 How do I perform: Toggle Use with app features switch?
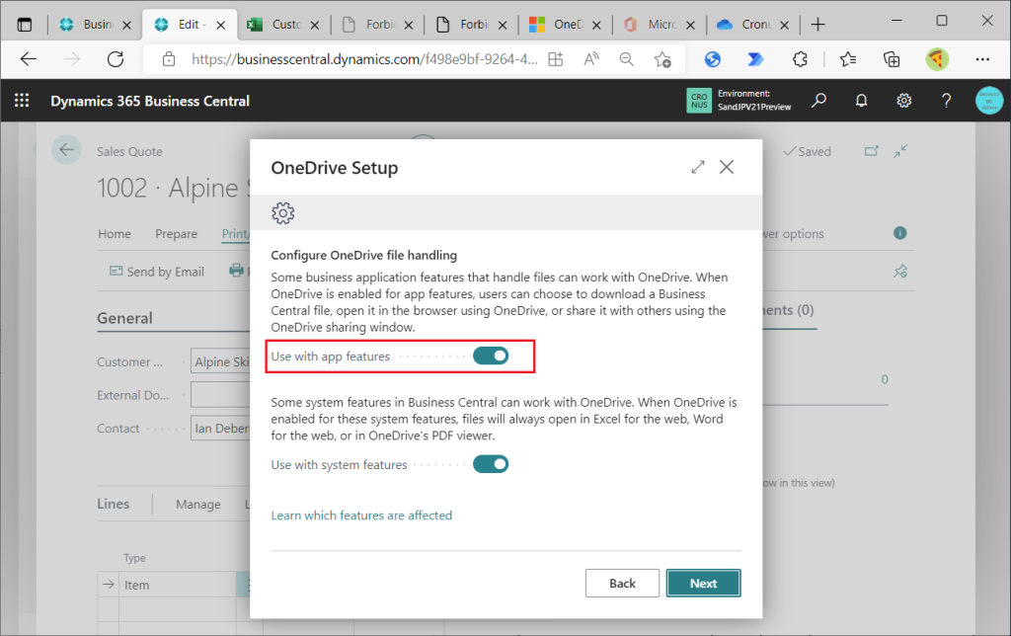491,357
